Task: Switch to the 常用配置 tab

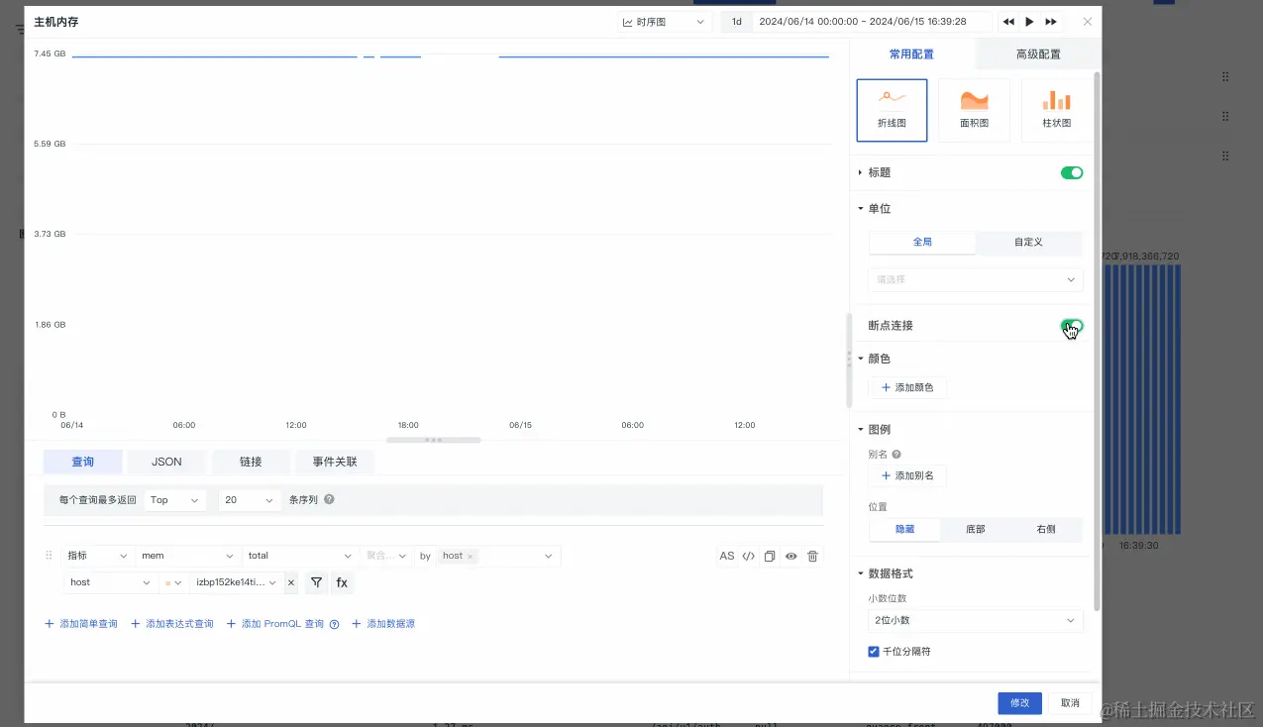Action: (x=911, y=54)
